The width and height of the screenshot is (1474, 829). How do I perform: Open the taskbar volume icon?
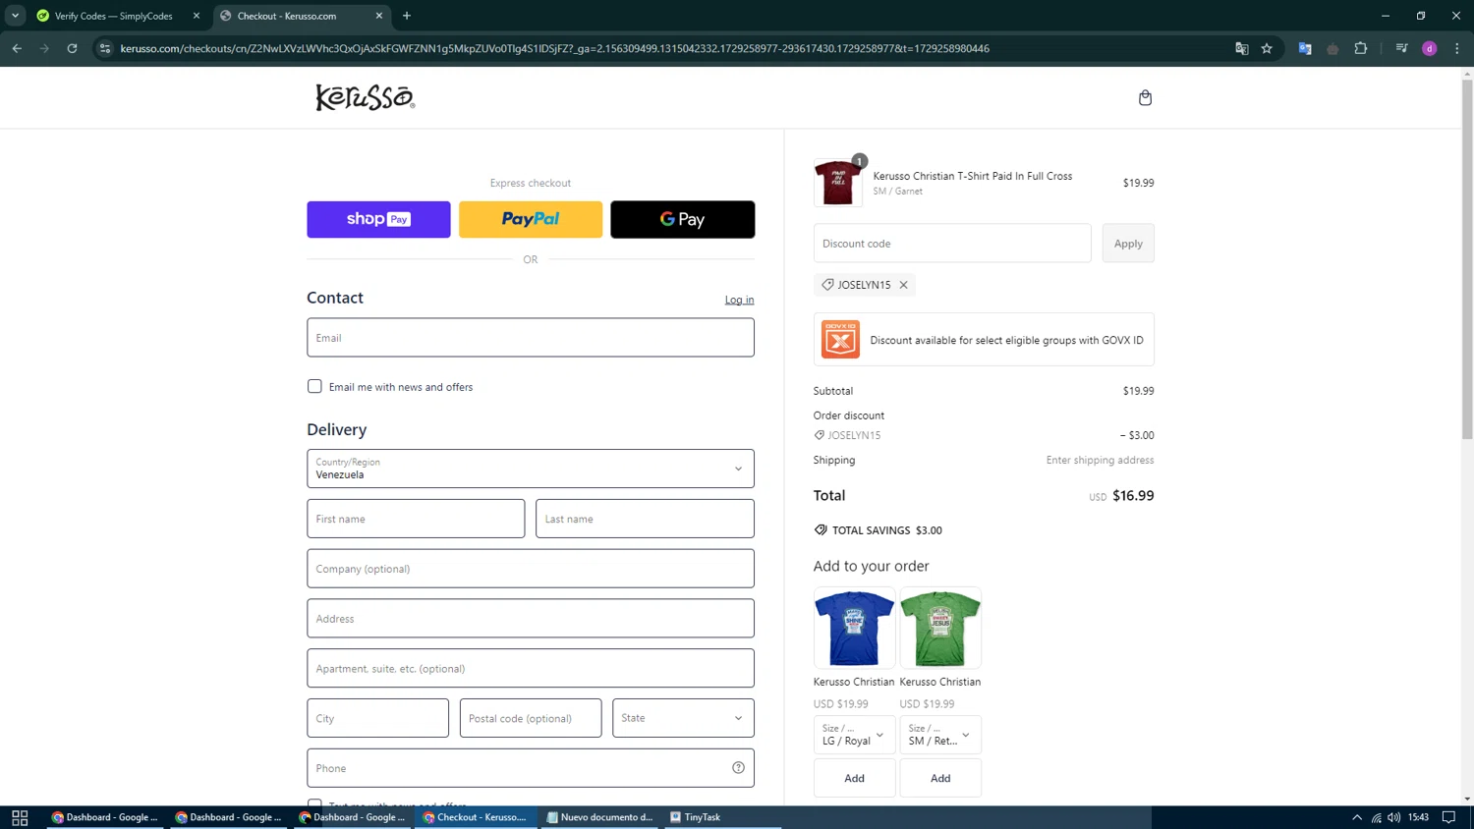click(x=1394, y=817)
